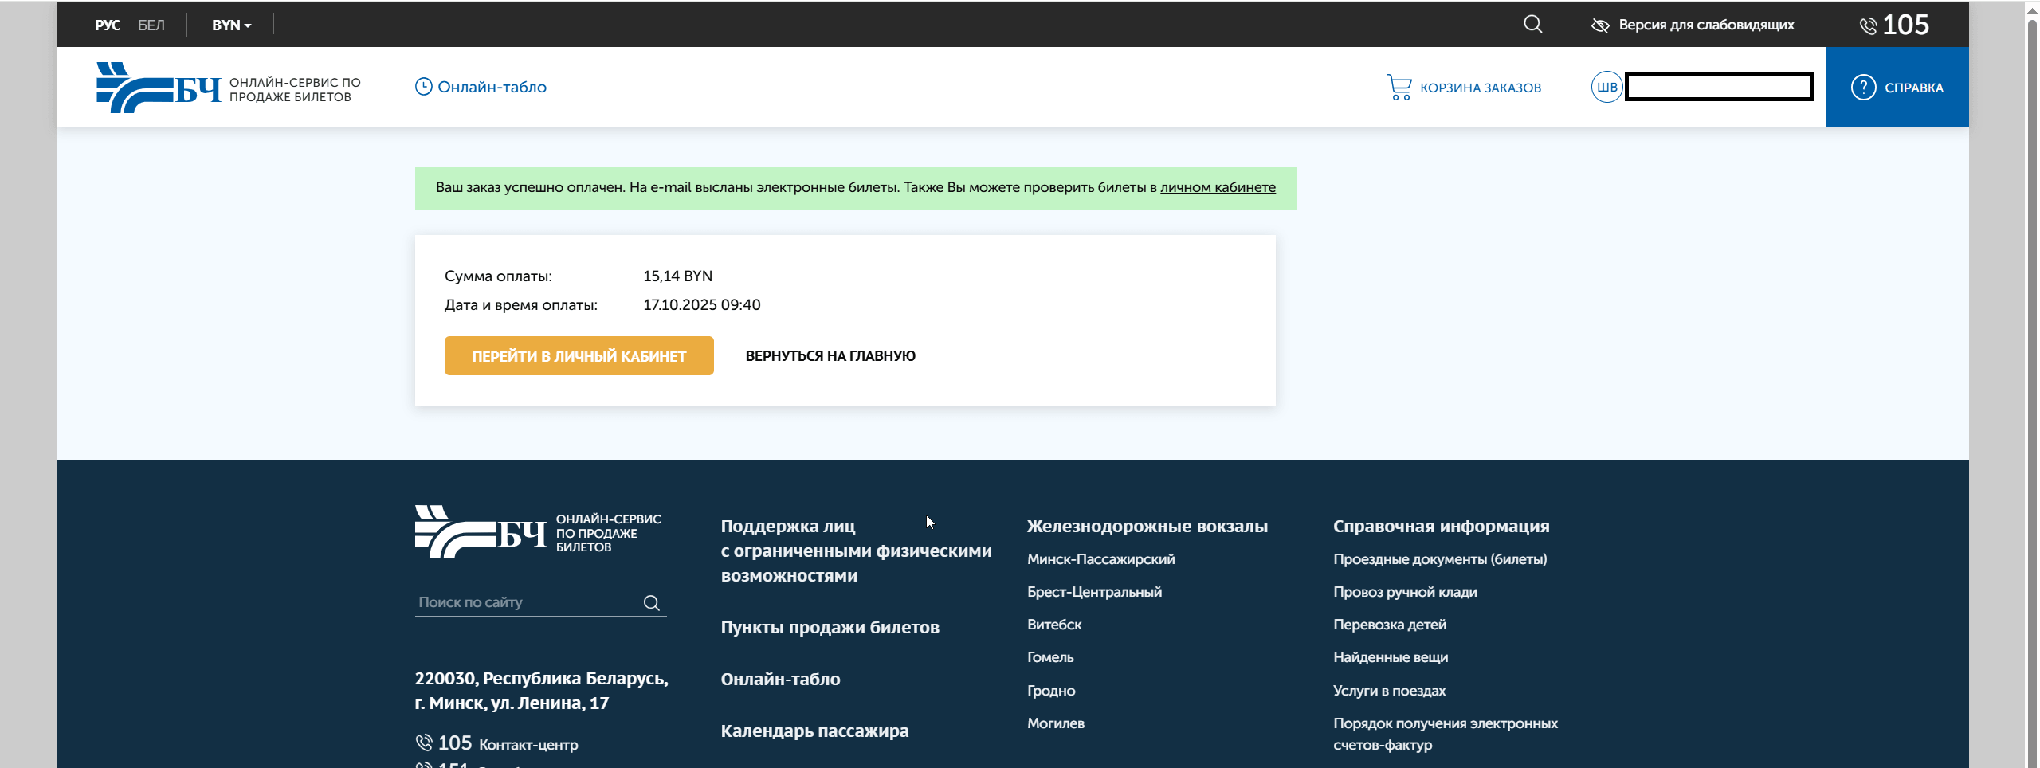Screen dimensions: 2040x768
Task: Click СПРАВКА help button text
Action: pos(1914,88)
